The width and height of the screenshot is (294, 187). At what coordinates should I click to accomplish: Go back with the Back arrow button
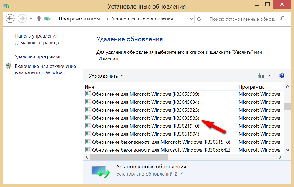pos(10,19)
